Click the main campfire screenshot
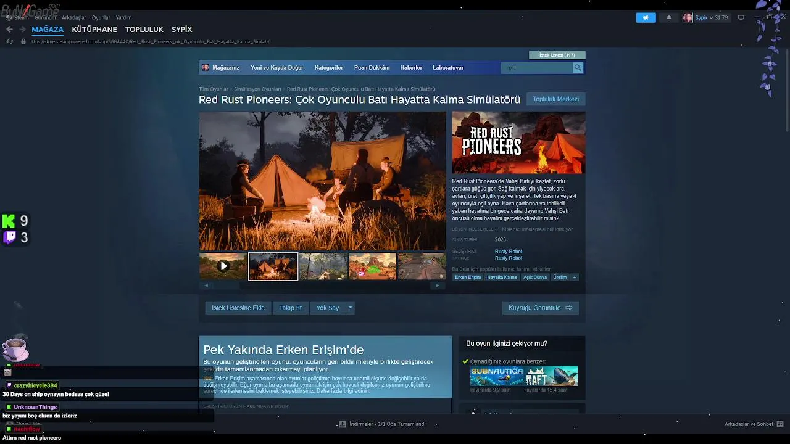This screenshot has width=790, height=444. (322, 181)
